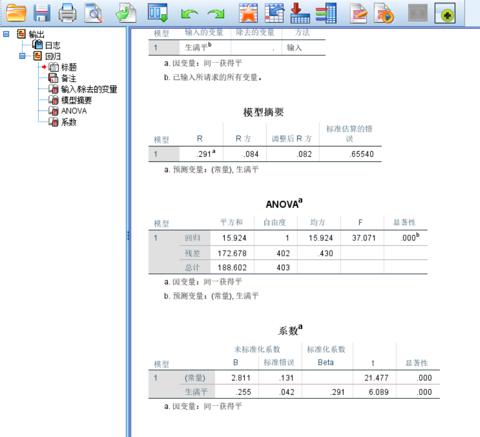Viewport: 480px width, 437px height.
Task: Click the green plus icon in toolbar
Action: point(445,13)
